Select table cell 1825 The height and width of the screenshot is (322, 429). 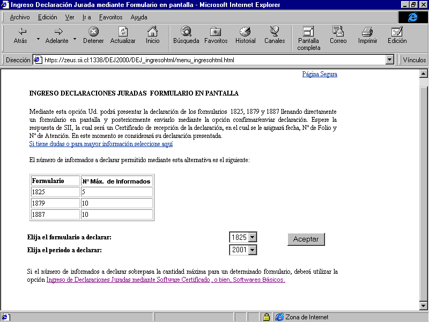pos(55,192)
